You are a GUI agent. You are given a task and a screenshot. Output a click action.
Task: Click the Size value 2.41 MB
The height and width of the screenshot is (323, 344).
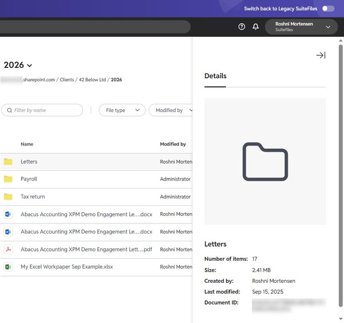click(x=261, y=270)
